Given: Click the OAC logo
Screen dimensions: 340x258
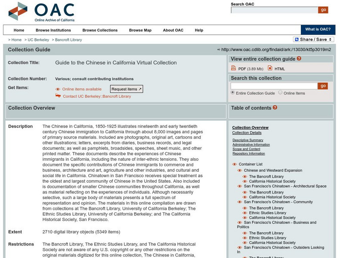Looking at the screenshot, I should [x=41, y=12].
